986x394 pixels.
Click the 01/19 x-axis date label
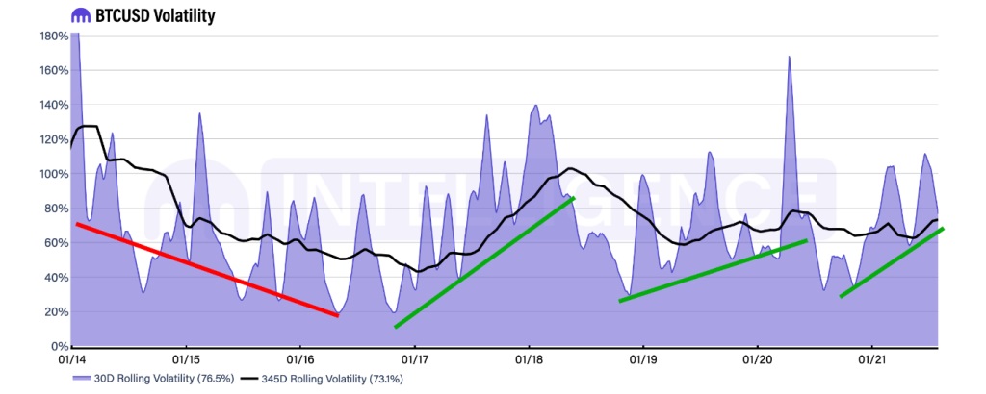[642, 360]
